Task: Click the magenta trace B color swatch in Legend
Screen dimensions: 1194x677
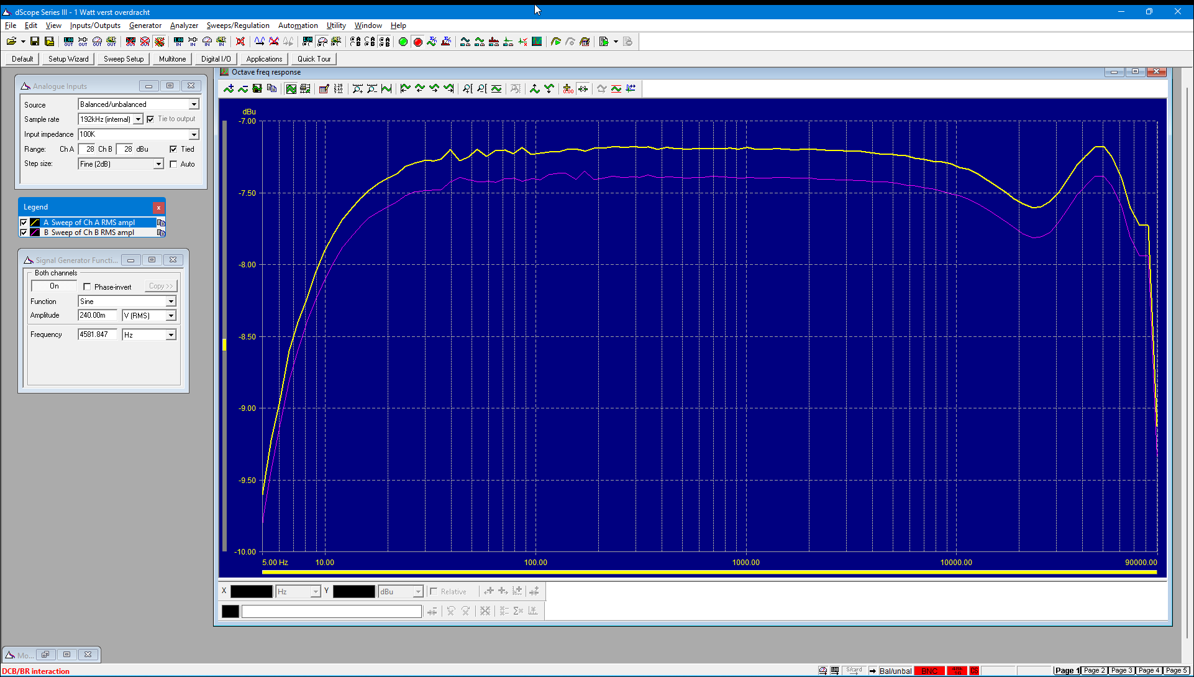Action: tap(35, 233)
